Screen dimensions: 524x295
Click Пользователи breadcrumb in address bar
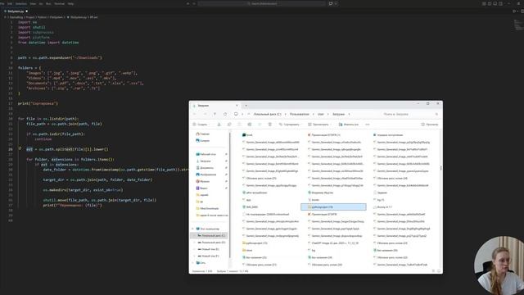tap(300, 115)
